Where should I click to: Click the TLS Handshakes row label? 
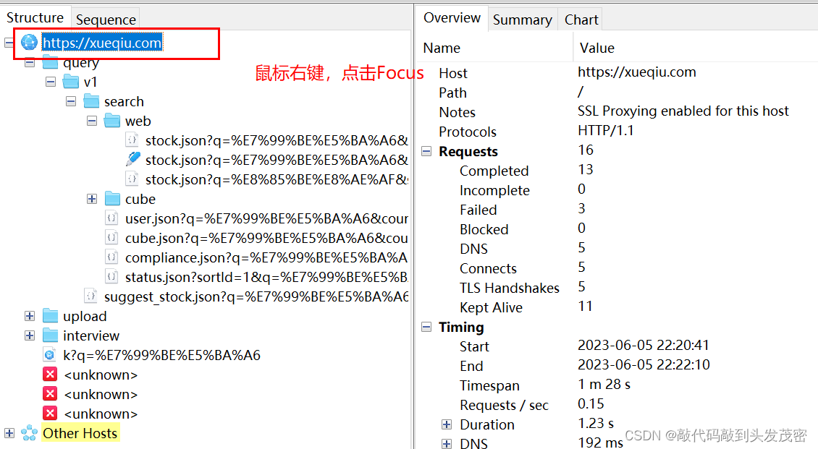(509, 288)
